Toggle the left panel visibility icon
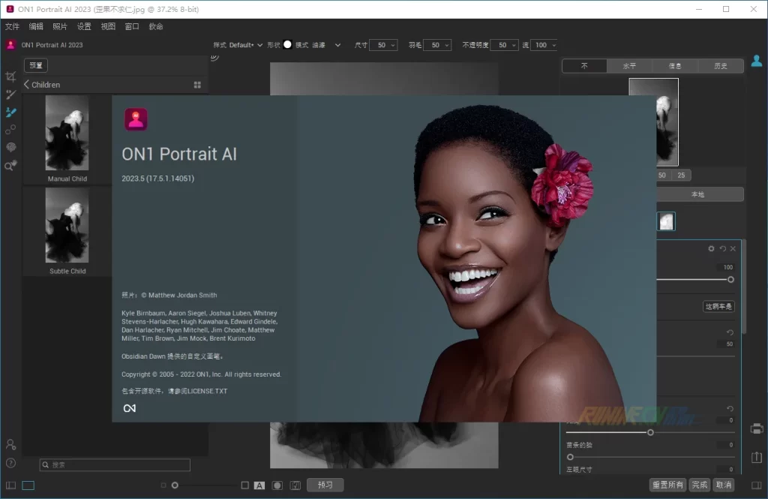 (x=10, y=485)
